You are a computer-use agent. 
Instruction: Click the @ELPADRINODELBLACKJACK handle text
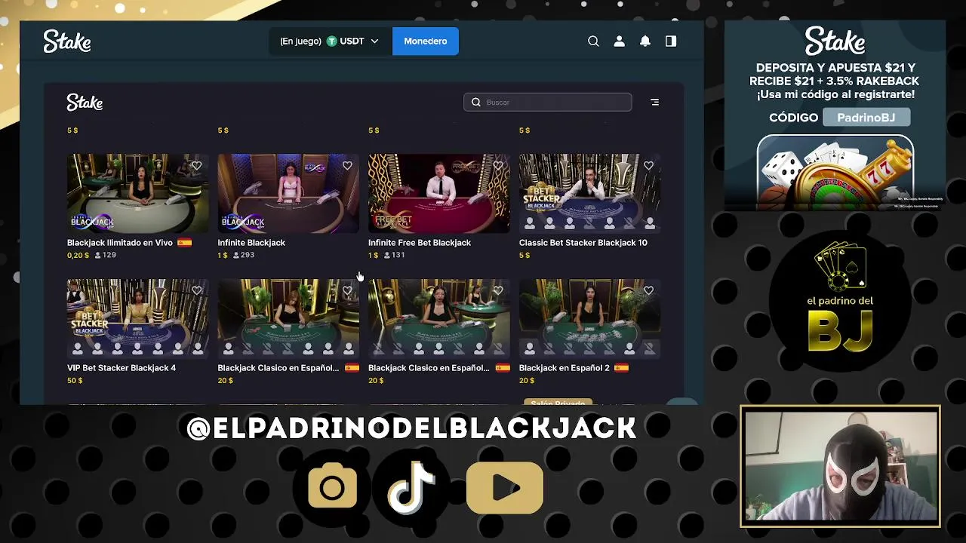tap(411, 428)
